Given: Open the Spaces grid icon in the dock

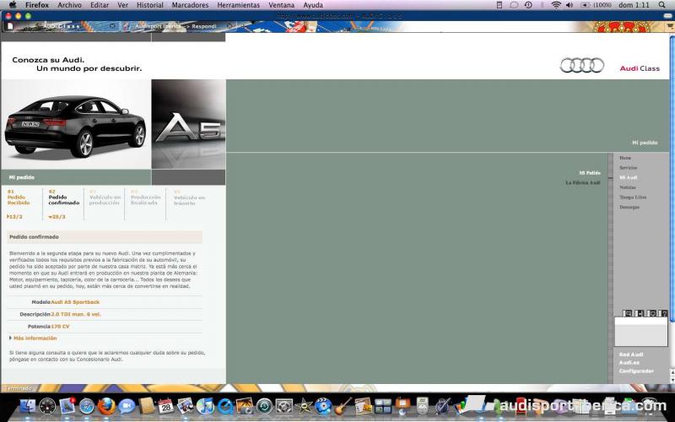Looking at the screenshot, I should (x=383, y=406).
